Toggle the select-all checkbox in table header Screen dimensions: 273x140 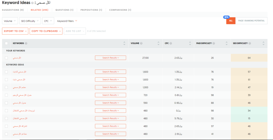click(6, 43)
